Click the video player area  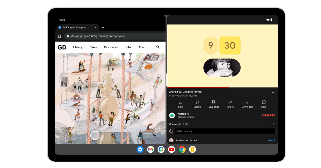pos(223,56)
